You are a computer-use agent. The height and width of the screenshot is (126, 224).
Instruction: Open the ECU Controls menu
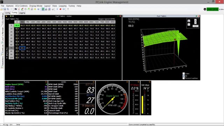point(21,6)
